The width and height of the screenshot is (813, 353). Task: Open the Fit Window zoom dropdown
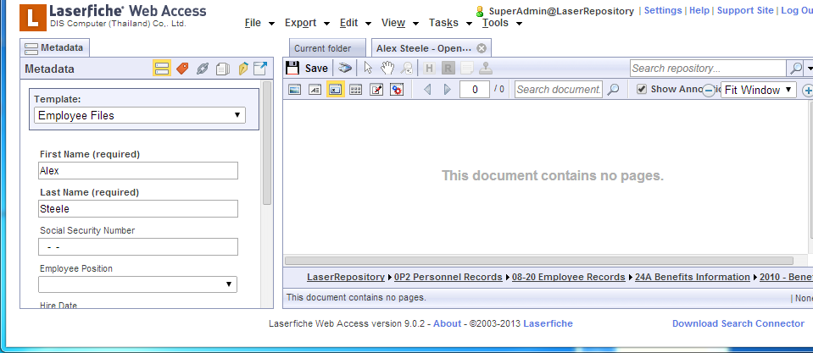tap(759, 90)
